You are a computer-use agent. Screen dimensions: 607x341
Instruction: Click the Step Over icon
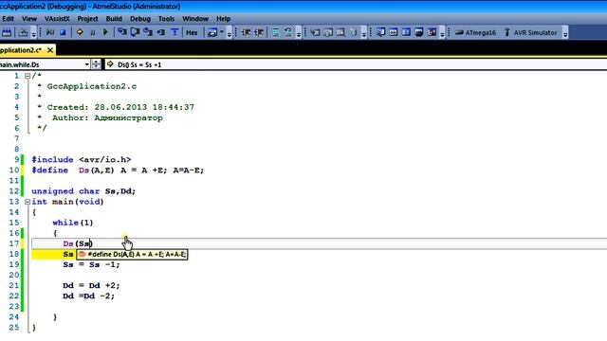135,32
